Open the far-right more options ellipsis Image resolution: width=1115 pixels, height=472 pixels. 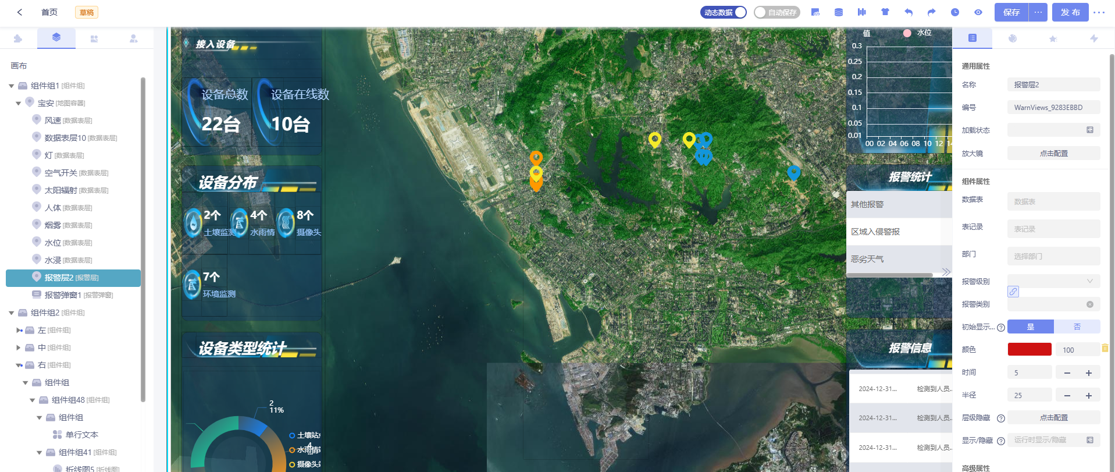(1099, 12)
